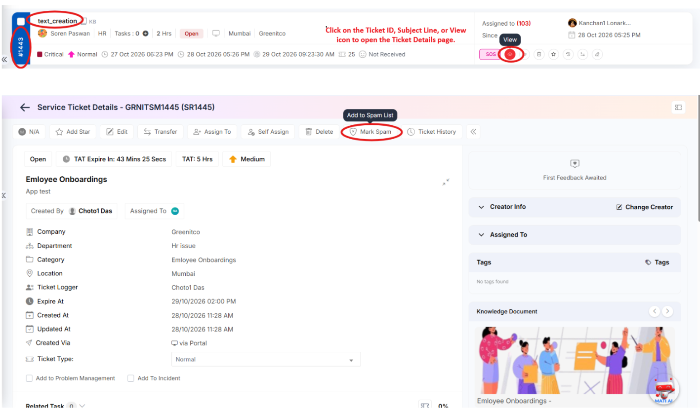The image size is (700, 410).
Task: Open the Emloyee Onboardings knowledge document thumbnail
Action: tap(575, 360)
